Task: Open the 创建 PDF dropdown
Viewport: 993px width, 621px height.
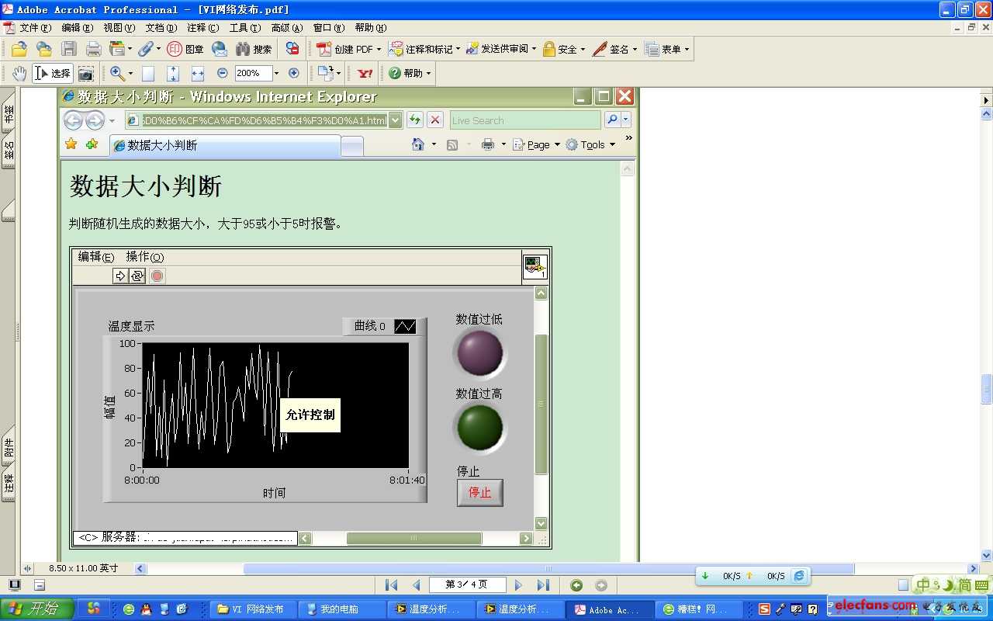Action: tap(348, 49)
